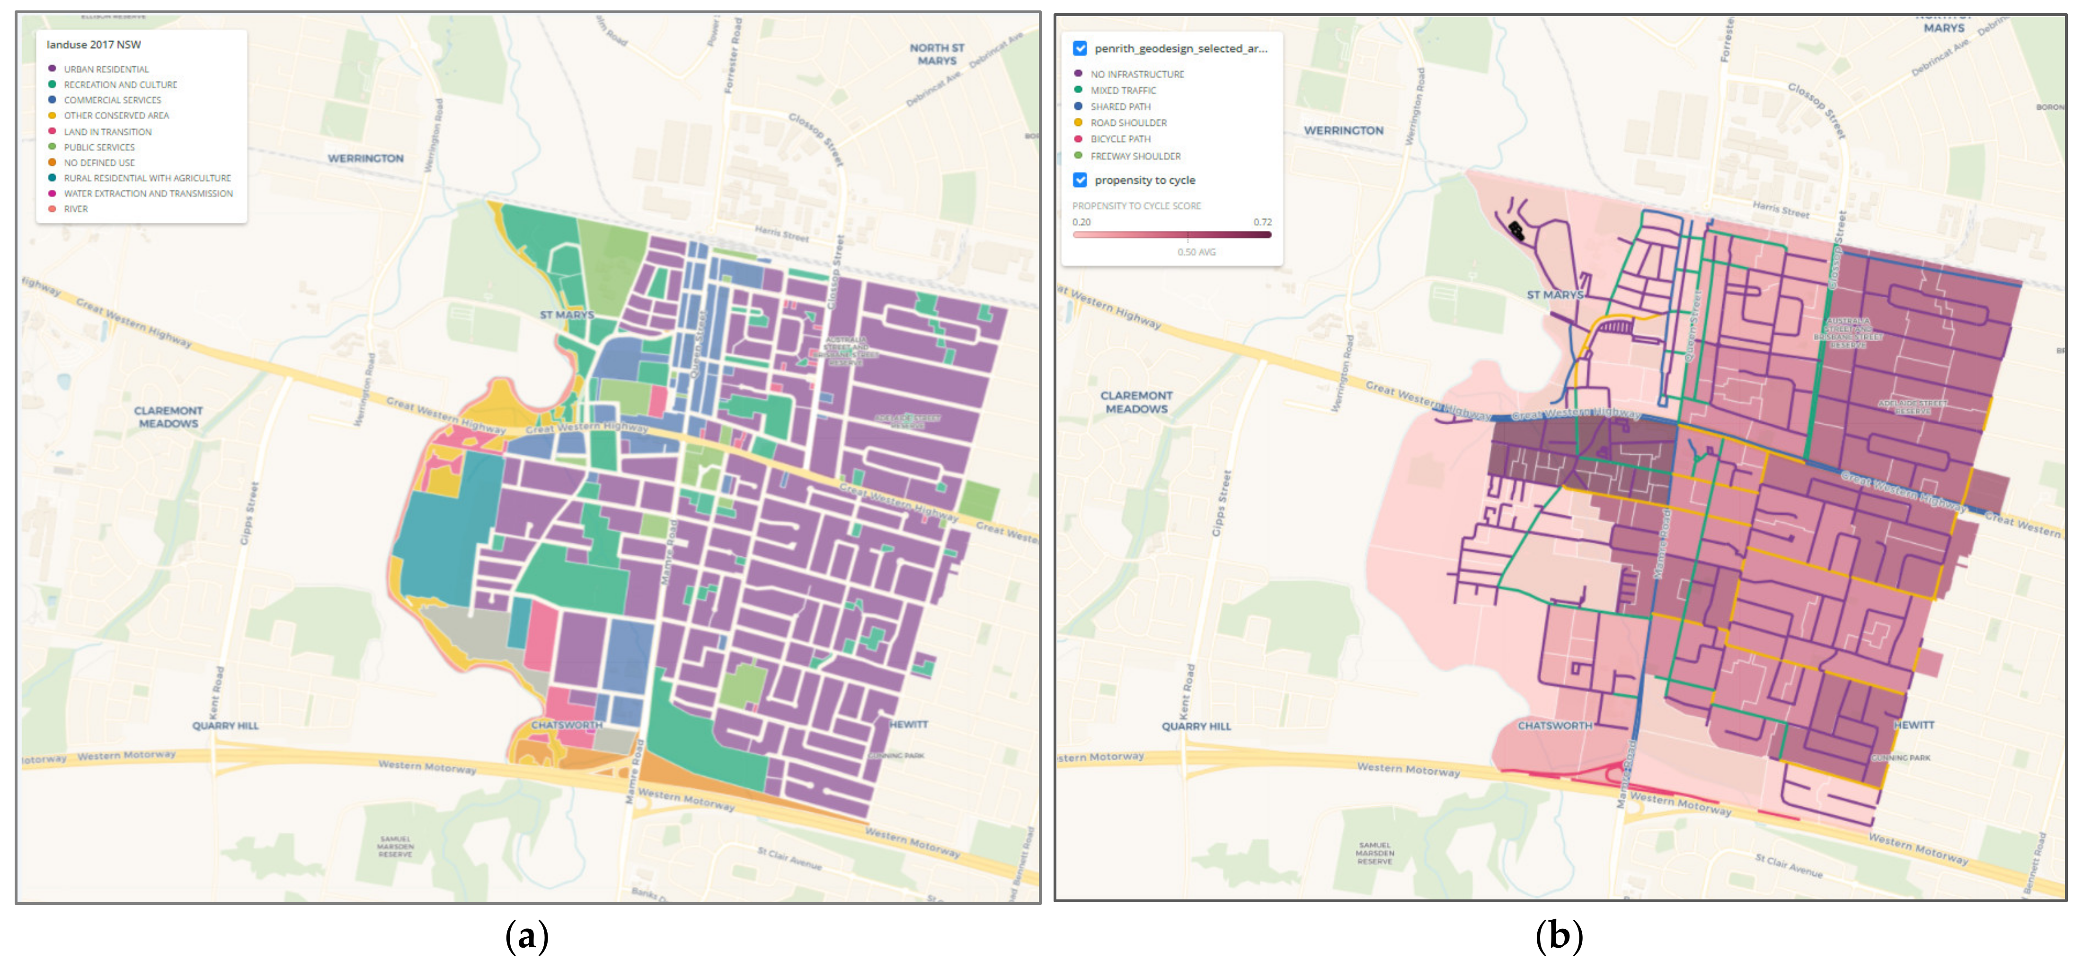Click the blue Commercial Services legend dot
The image size is (2083, 968).
(53, 99)
